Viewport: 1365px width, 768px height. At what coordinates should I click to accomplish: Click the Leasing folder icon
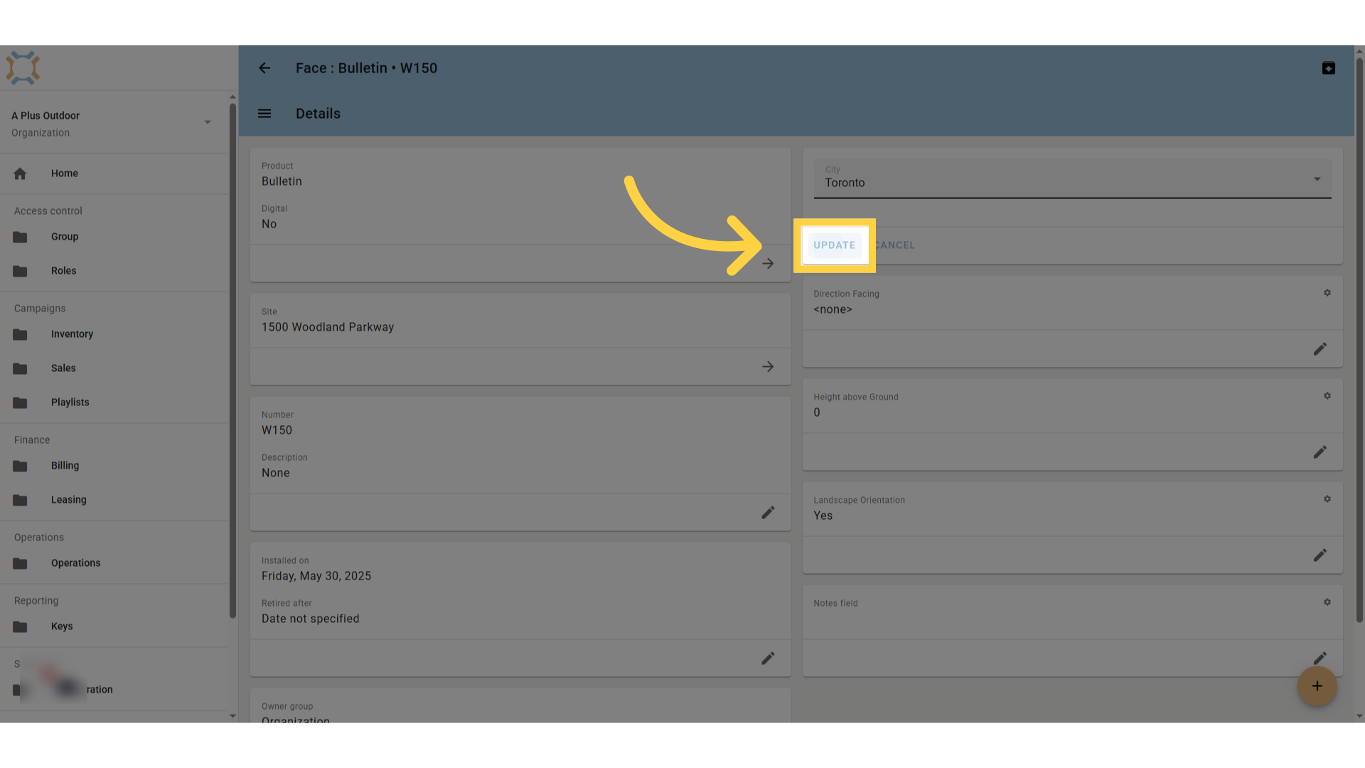click(x=20, y=500)
